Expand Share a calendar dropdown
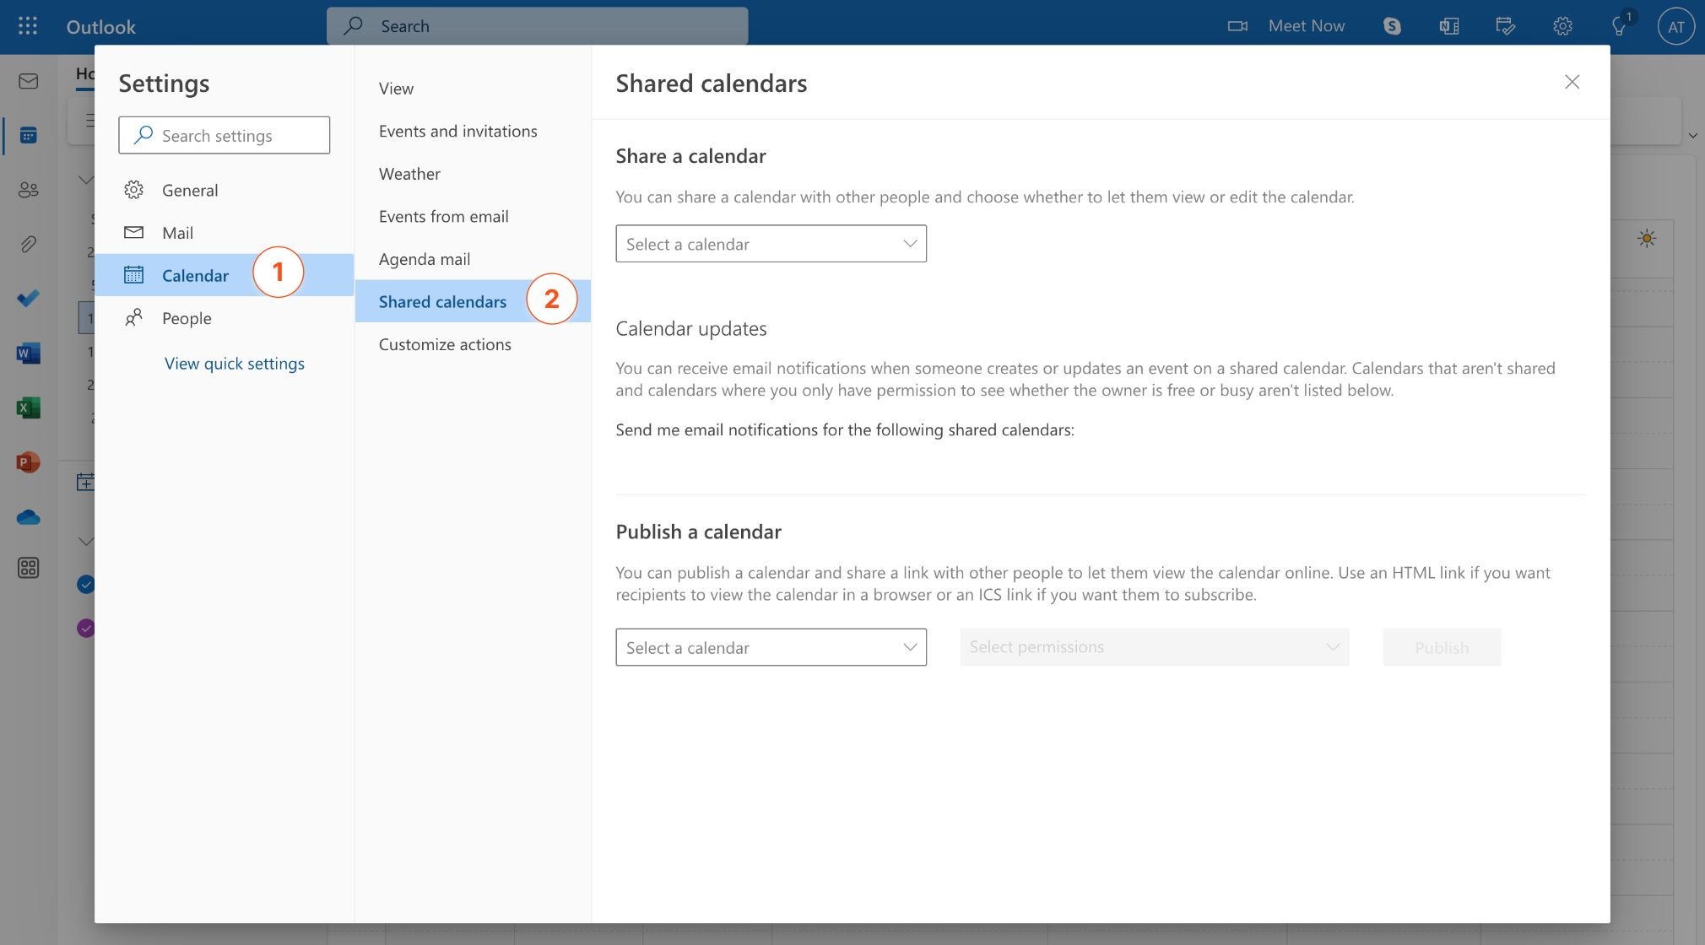Viewport: 1705px width, 945px height. coord(771,244)
